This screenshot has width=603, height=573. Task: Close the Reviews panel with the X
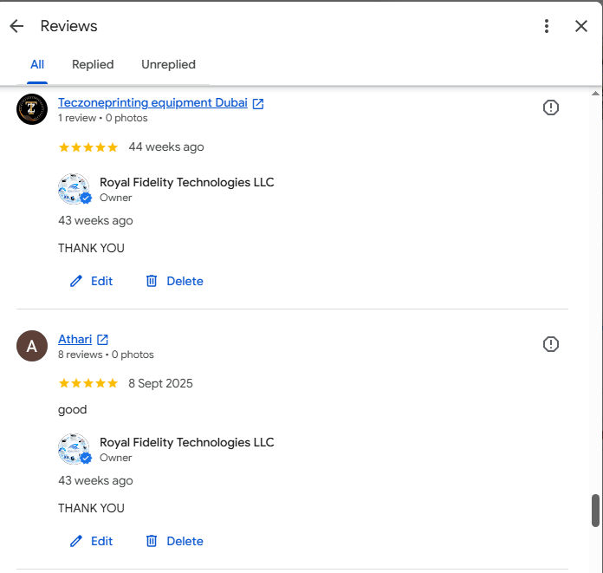point(581,26)
